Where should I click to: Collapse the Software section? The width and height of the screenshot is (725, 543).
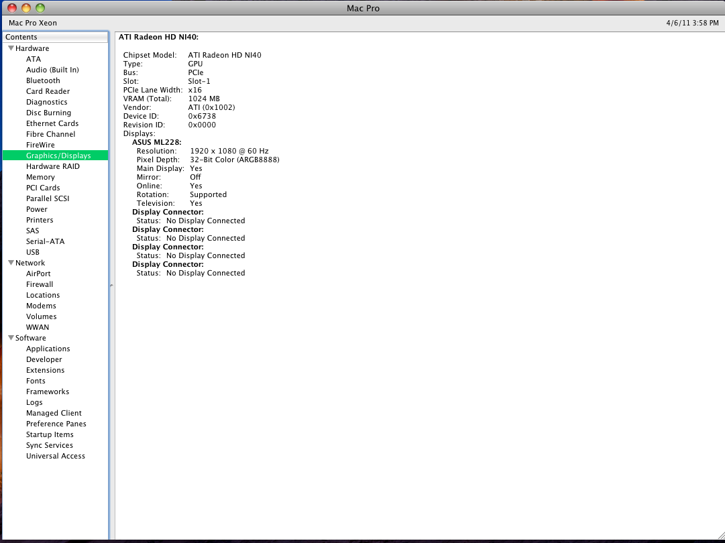click(11, 338)
